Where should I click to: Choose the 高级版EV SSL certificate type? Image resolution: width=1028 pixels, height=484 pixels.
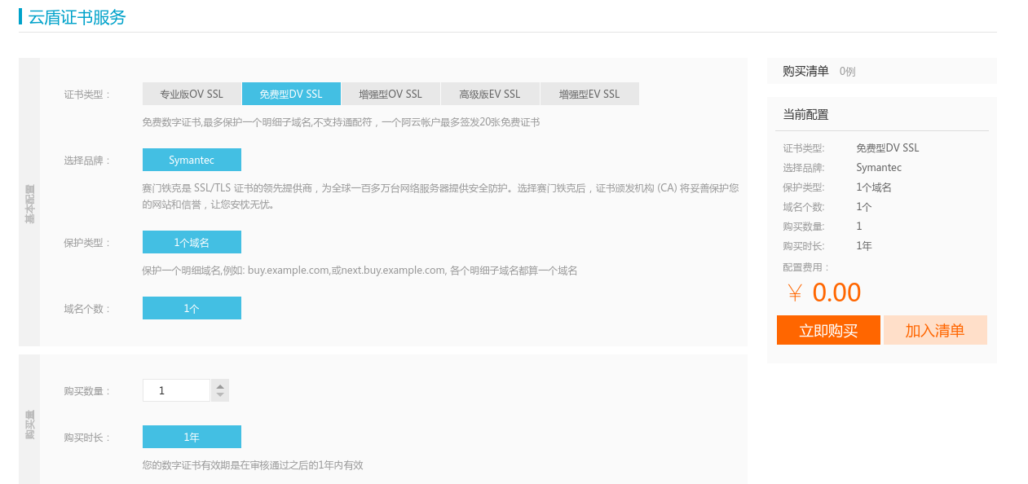[x=489, y=93]
